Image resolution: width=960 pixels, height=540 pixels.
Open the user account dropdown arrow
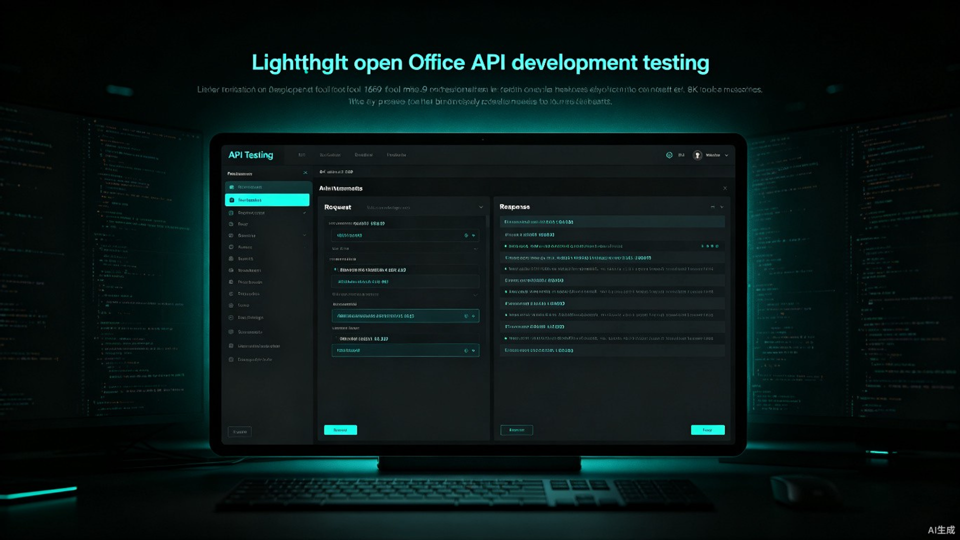[x=726, y=155]
